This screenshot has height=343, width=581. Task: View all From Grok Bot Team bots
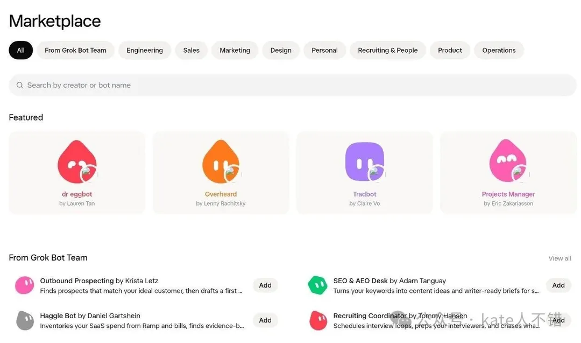[559, 258]
